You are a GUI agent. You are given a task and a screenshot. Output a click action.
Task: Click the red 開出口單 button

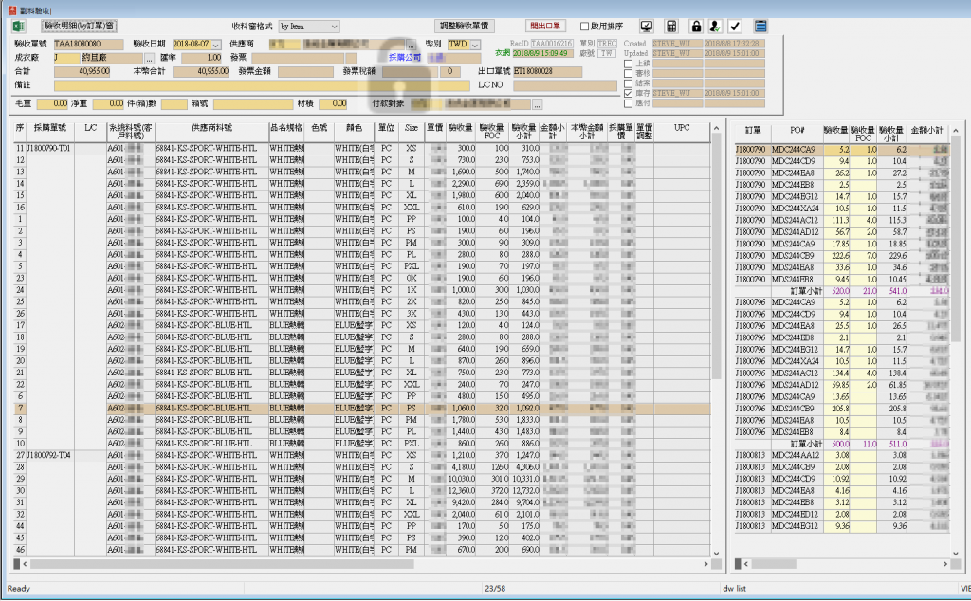click(545, 26)
